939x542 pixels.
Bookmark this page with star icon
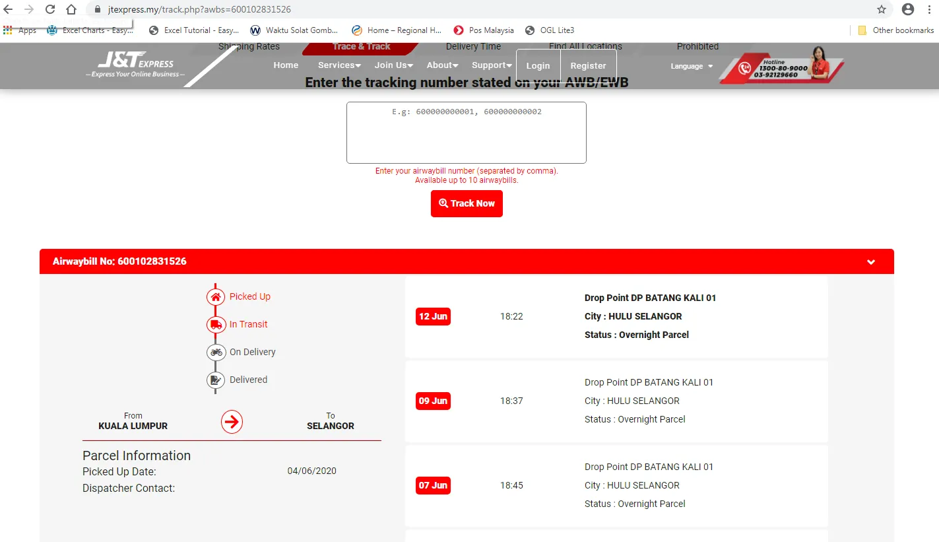pos(882,9)
